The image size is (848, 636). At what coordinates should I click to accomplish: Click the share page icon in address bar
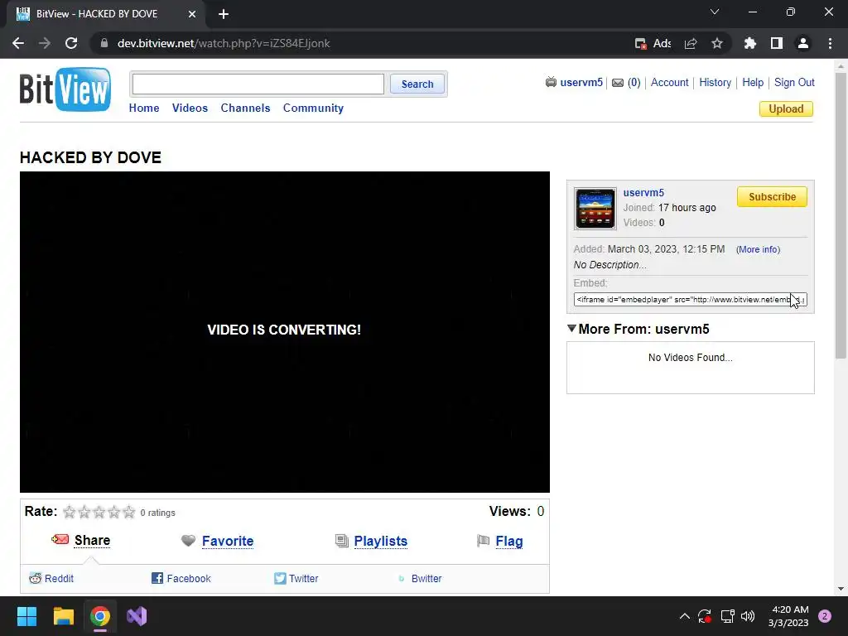pyautogui.click(x=691, y=43)
